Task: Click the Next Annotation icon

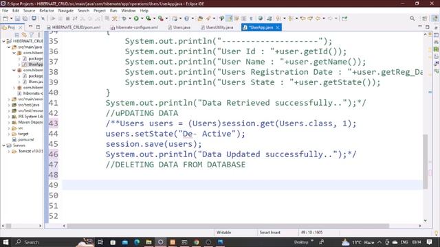Action: pos(278,19)
